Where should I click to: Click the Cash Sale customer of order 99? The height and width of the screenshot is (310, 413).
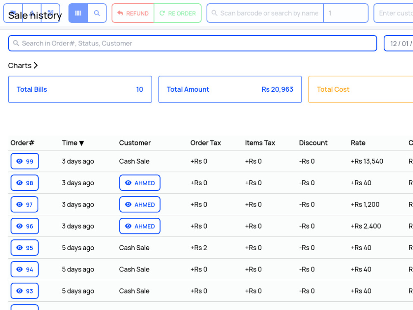[134, 161]
